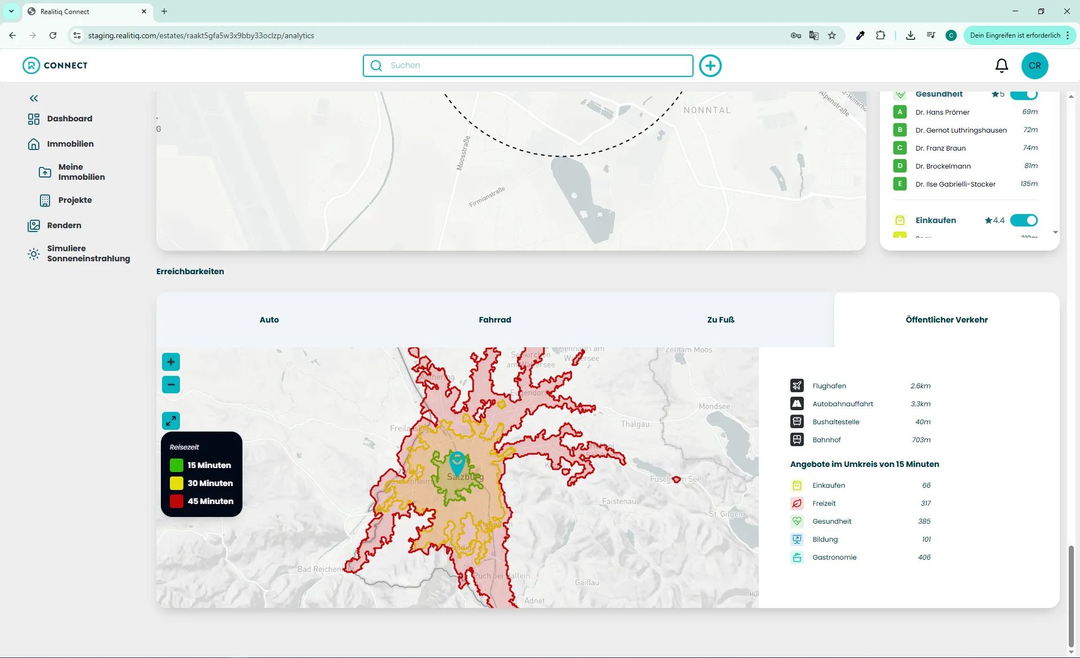Zoom out on the reachability map
This screenshot has height=658, width=1080.
click(x=171, y=385)
